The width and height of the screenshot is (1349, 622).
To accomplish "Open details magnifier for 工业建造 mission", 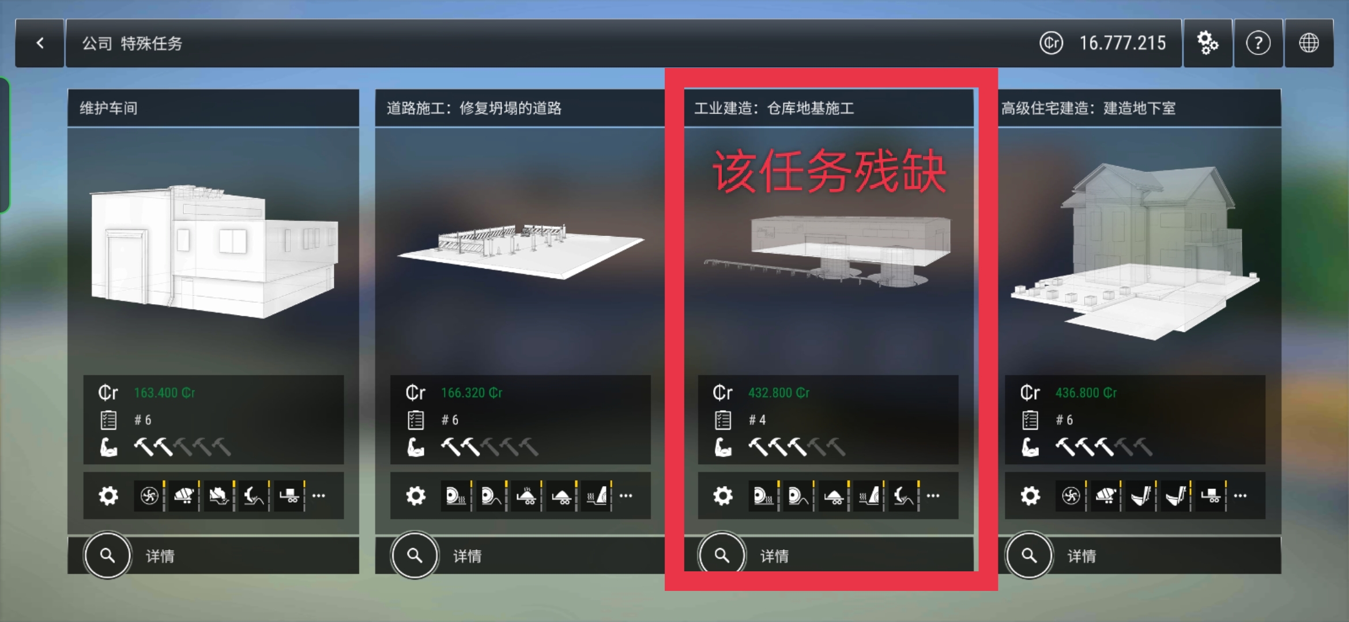I will (722, 555).
